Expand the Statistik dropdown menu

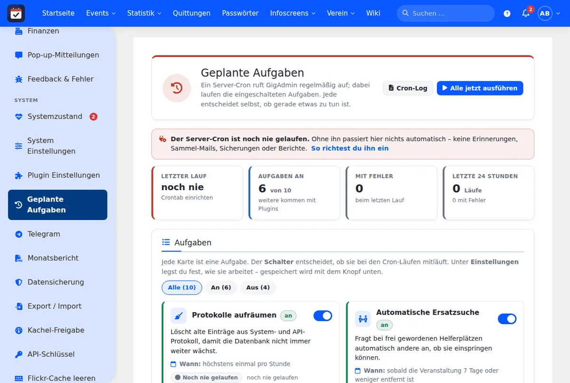144,13
